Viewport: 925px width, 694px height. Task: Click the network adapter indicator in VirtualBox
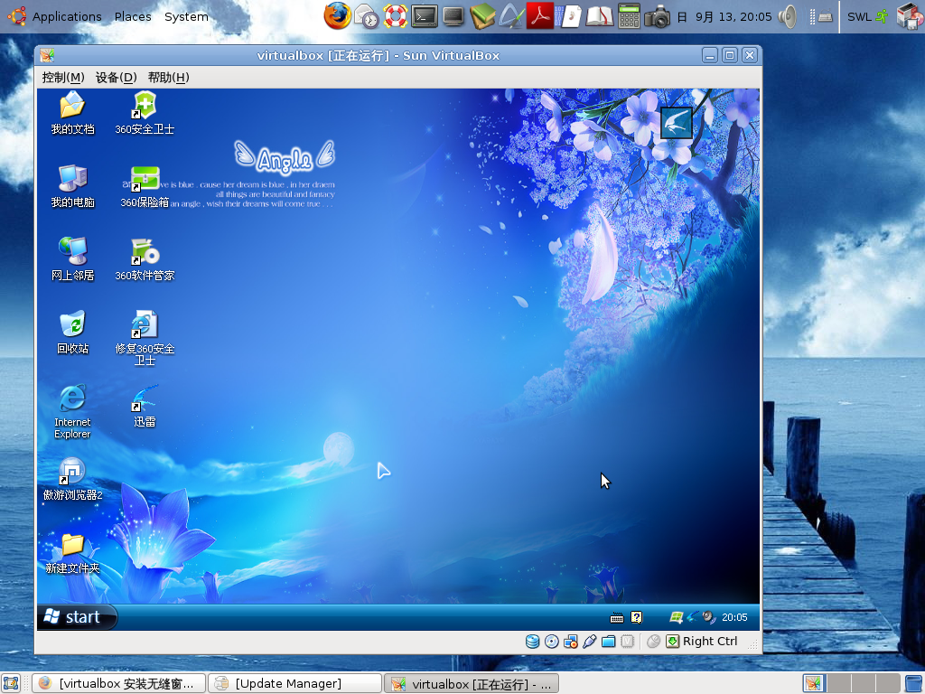click(x=571, y=642)
